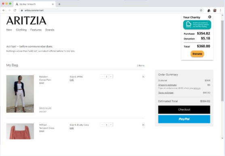The height and width of the screenshot is (156, 225).
Task: Close the My Bag Aritzia tab
Action: (53, 4)
